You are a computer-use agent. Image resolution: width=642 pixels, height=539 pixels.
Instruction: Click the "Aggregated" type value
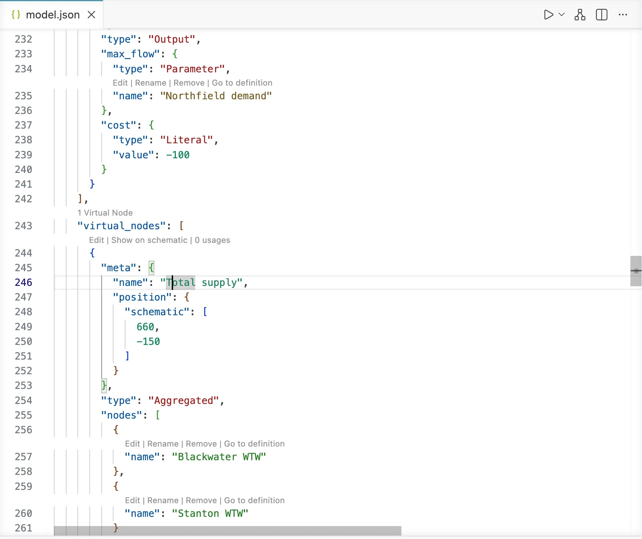pos(184,400)
